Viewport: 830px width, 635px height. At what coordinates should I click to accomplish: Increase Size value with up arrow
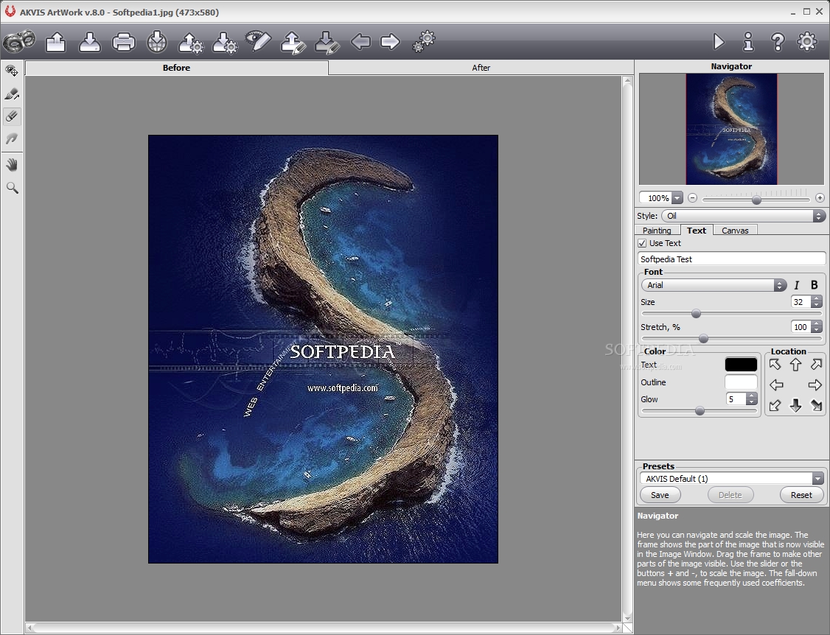817,299
